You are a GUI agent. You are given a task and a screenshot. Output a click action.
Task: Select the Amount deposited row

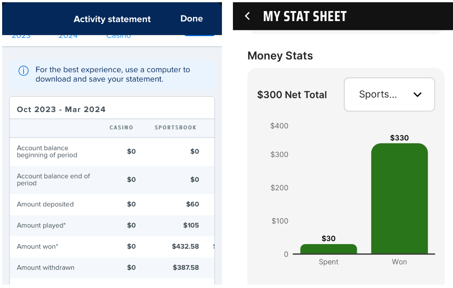coord(112,204)
